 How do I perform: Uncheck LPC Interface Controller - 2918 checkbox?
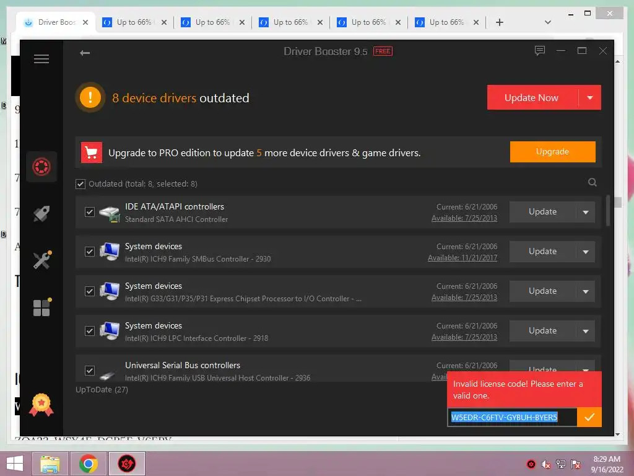[x=90, y=331]
